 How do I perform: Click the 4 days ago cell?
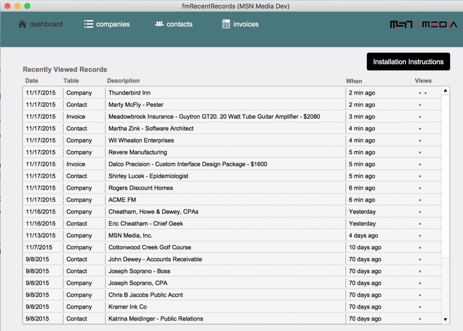coord(363,235)
